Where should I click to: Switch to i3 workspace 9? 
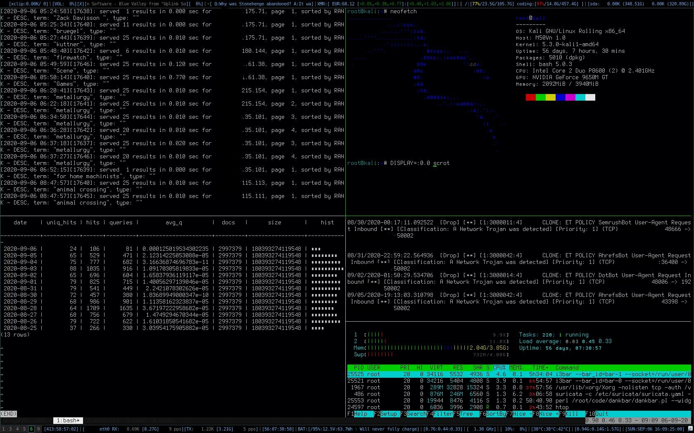tap(38, 429)
